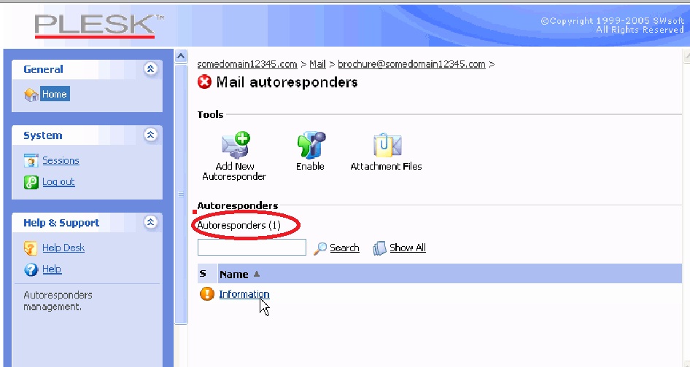The width and height of the screenshot is (690, 367).
Task: Open the Help Desk link
Action: (x=63, y=248)
